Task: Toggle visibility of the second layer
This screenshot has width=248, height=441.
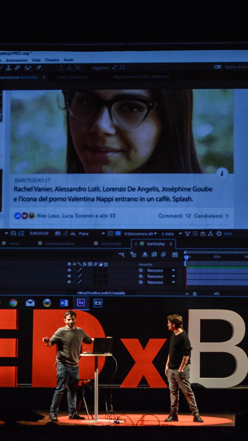Action: pyautogui.click(x=69, y=276)
